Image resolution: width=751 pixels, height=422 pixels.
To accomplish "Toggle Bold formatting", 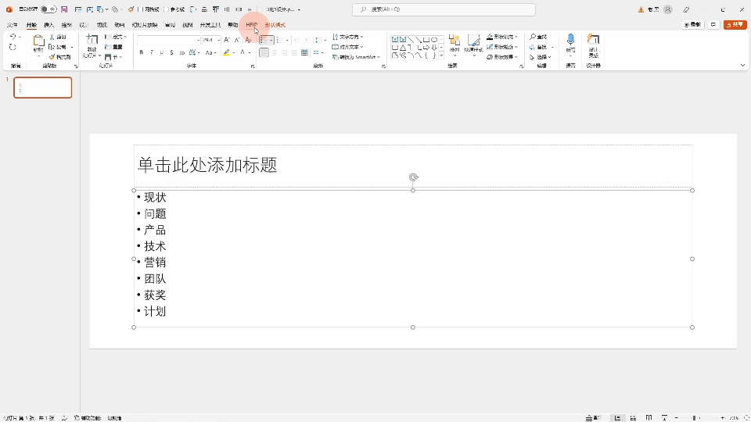I will click(x=142, y=52).
